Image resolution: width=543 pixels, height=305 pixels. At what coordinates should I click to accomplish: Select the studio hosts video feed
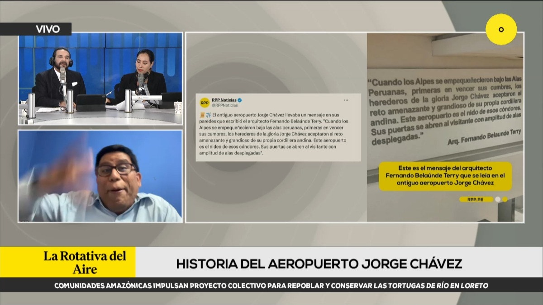click(x=100, y=79)
